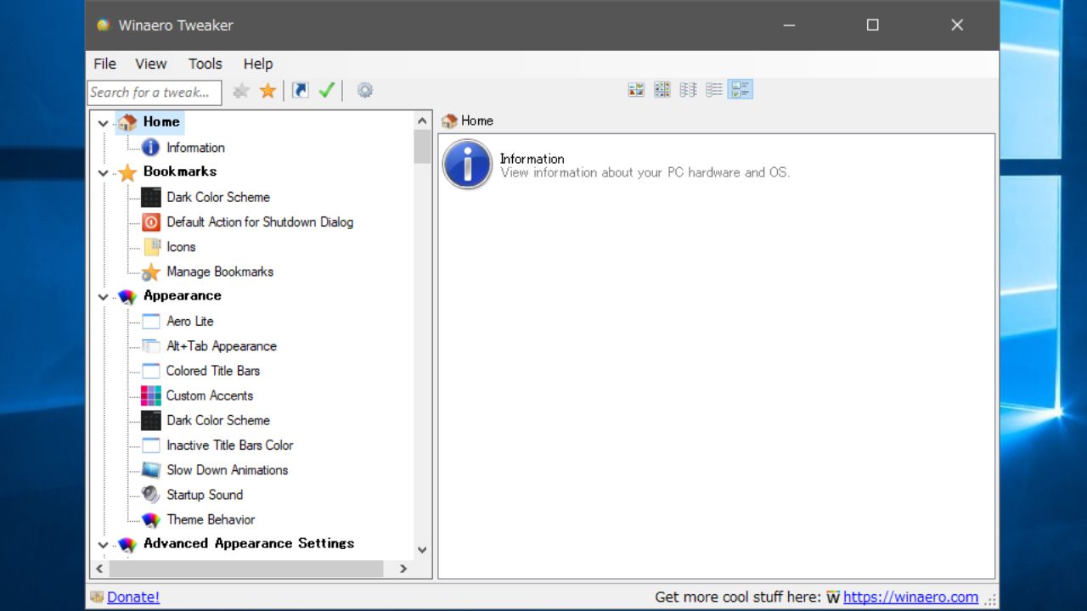1087x611 pixels.
Task: Select the Manage Bookmarks label
Action: [x=220, y=272]
